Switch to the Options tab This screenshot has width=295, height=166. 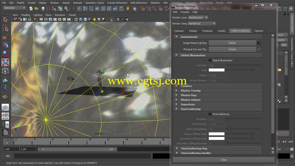[x=259, y=31]
